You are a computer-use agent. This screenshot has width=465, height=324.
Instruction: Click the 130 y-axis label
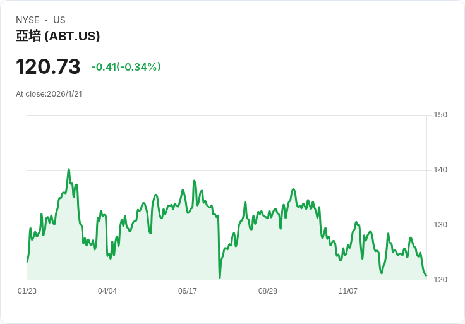(440, 225)
